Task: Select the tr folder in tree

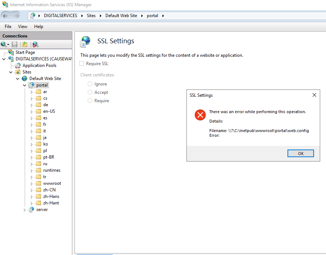Action: [45, 177]
